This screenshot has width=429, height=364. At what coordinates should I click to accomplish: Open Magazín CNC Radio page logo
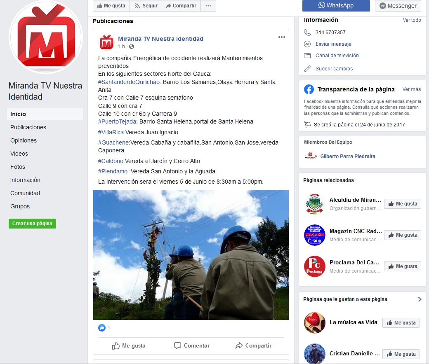point(315,235)
